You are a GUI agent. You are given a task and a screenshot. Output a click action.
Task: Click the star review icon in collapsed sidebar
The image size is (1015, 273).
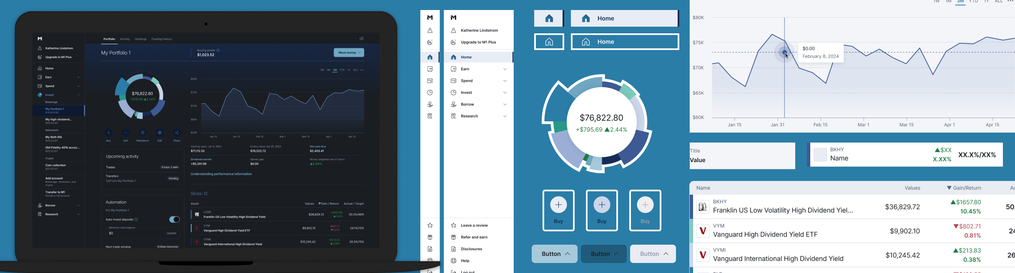pos(430,225)
